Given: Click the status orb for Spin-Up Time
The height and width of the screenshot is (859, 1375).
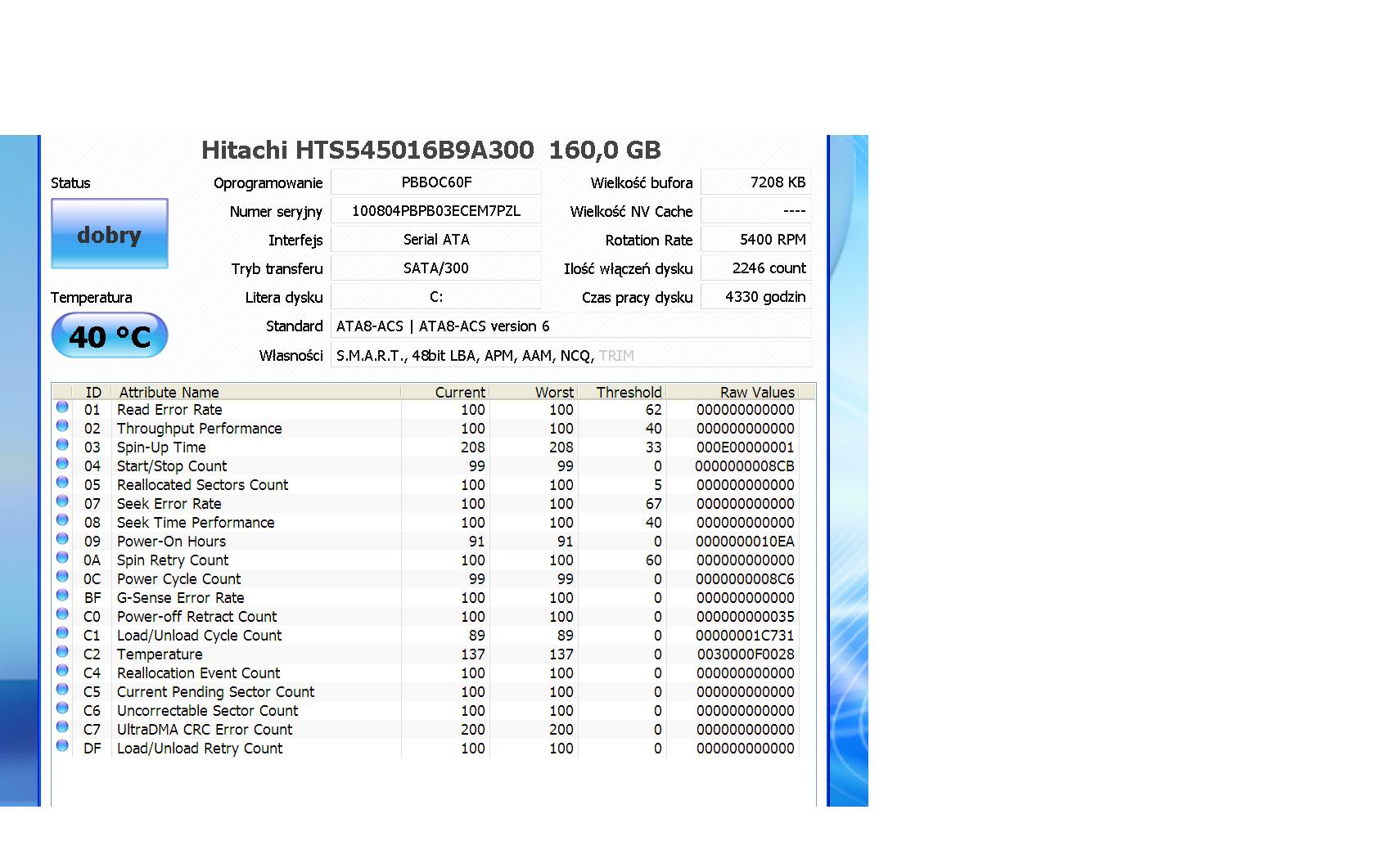Looking at the screenshot, I should pos(62,444).
